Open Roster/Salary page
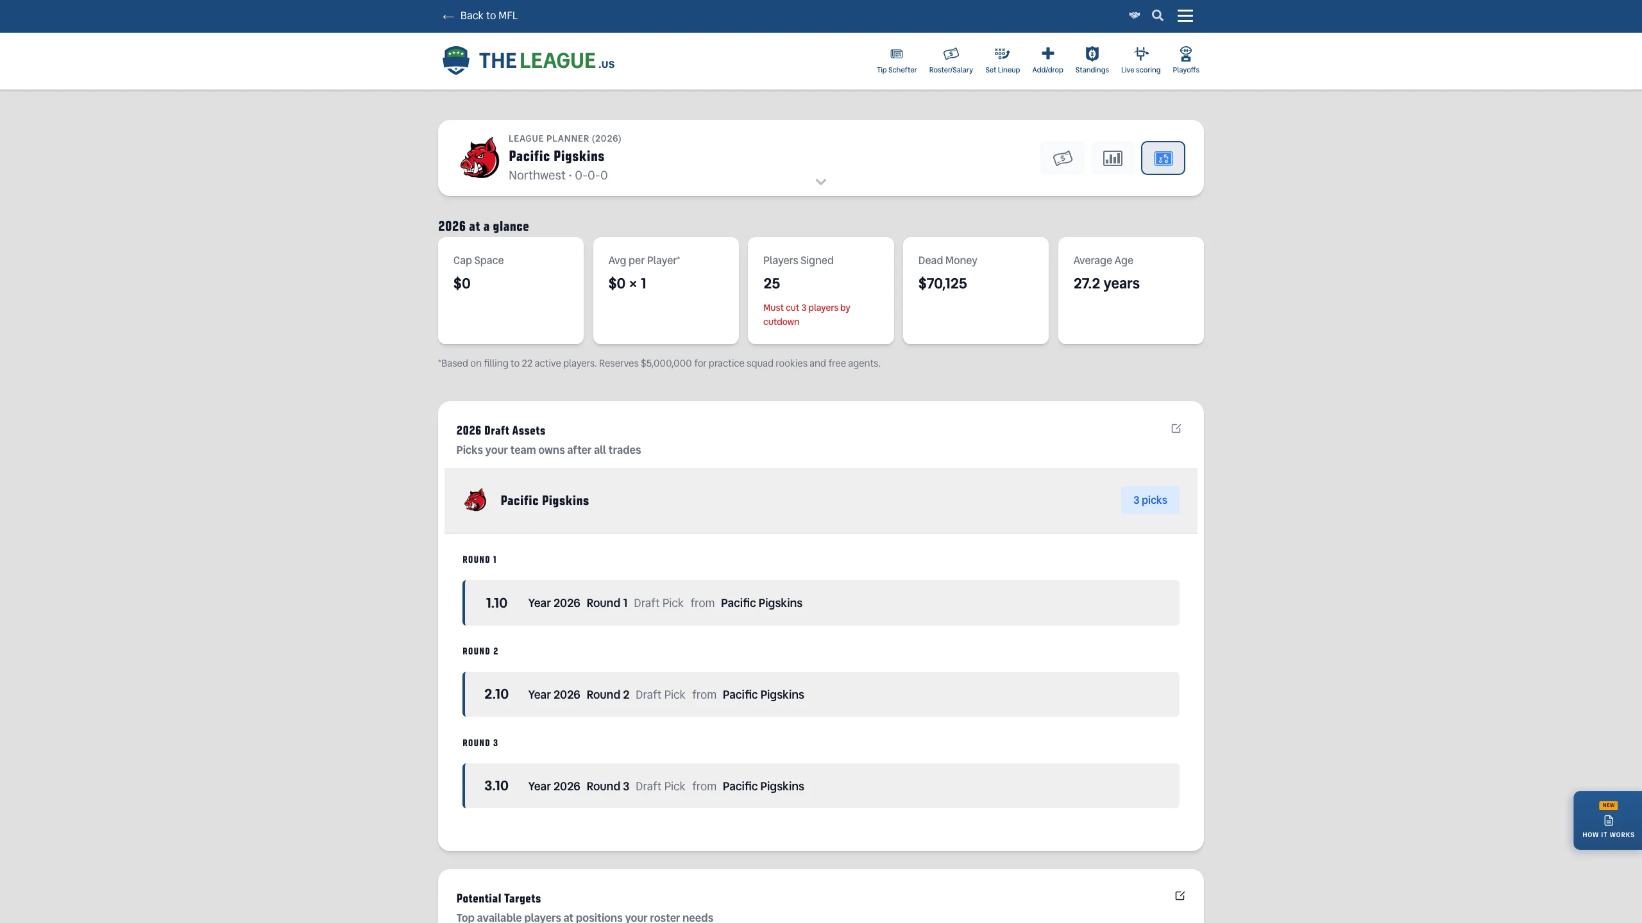 [x=951, y=60]
